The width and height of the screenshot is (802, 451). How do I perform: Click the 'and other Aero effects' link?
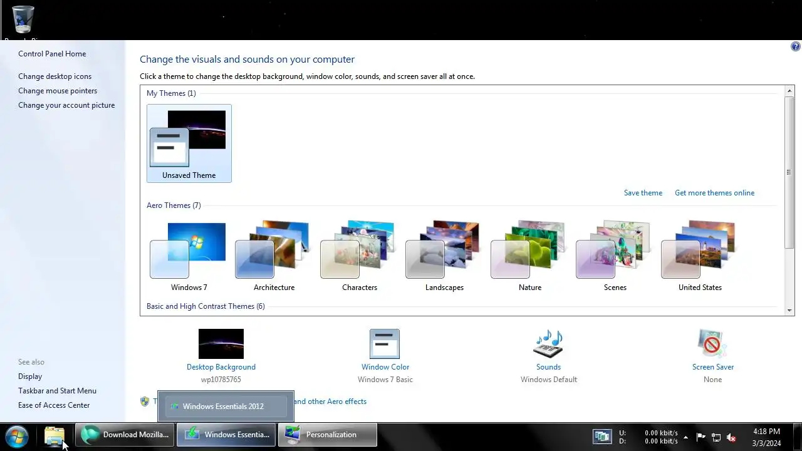[330, 402]
